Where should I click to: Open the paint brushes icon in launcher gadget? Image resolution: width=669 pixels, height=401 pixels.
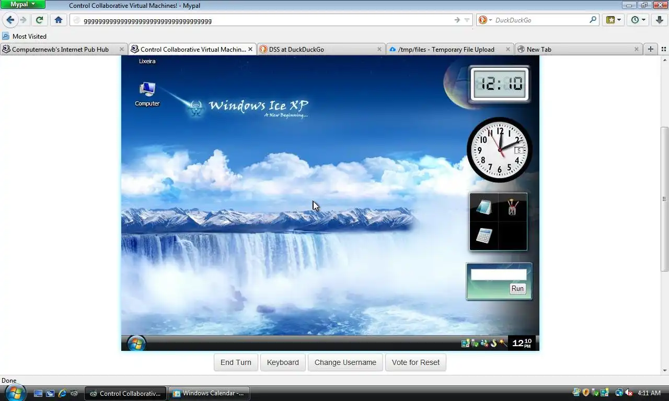coord(512,207)
